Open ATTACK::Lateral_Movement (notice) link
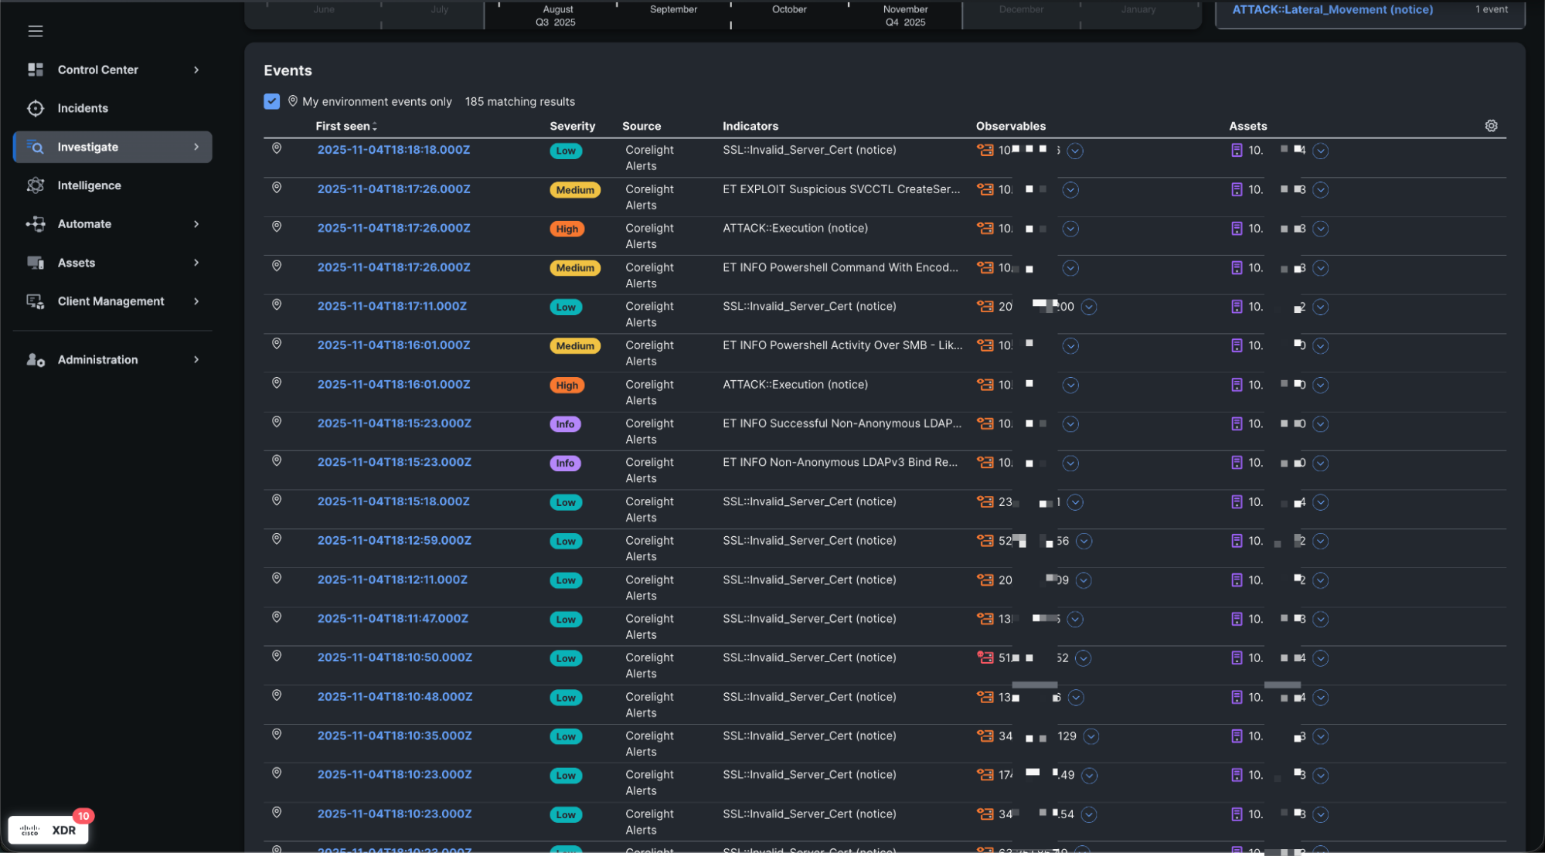The height and width of the screenshot is (863, 1545). click(1332, 10)
